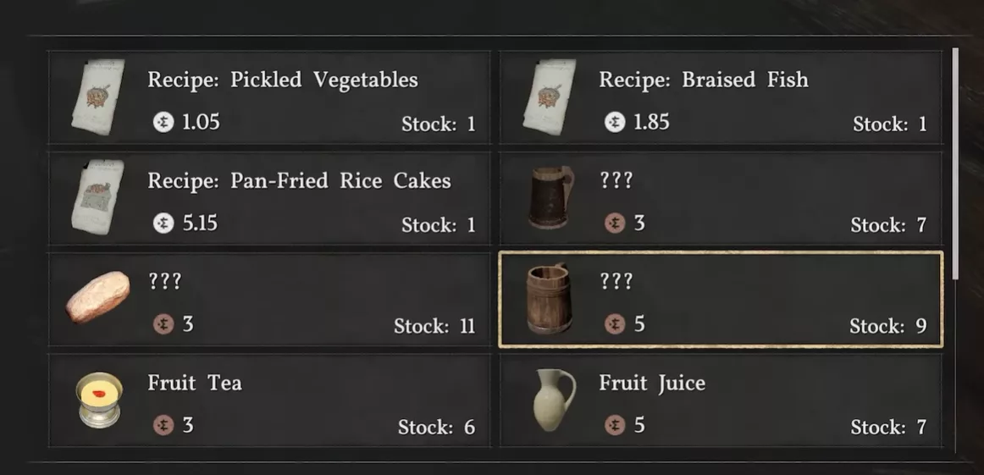Click the Fruit Tea cup icon
The width and height of the screenshot is (984, 475).
pyautogui.click(x=98, y=400)
